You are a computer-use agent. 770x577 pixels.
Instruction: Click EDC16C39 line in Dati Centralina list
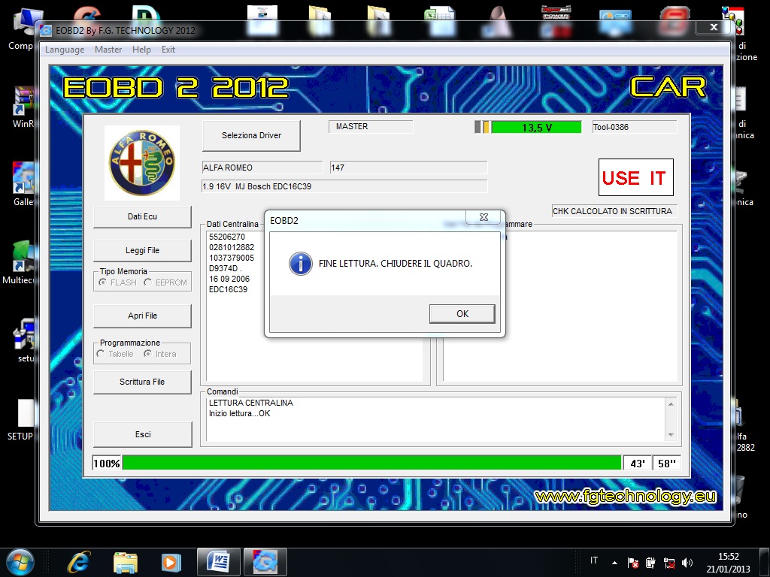[x=229, y=289]
